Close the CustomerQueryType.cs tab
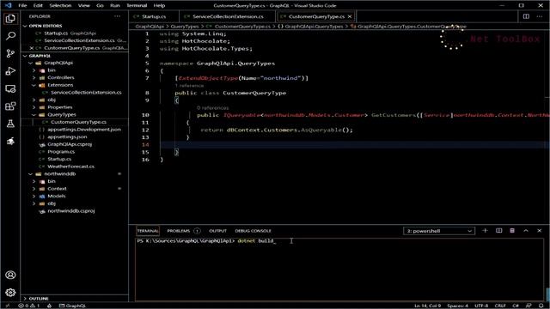550x309 pixels. [350, 16]
